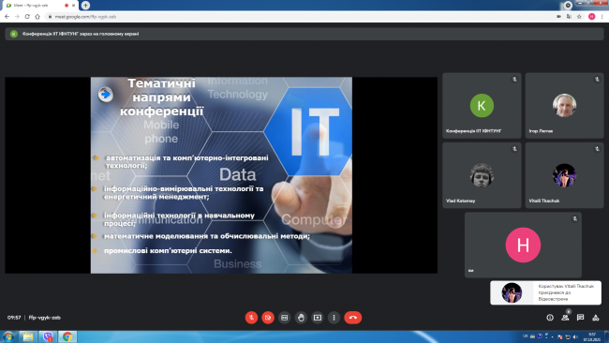Reload the Meet page
609x343 pixels.
tap(27, 16)
